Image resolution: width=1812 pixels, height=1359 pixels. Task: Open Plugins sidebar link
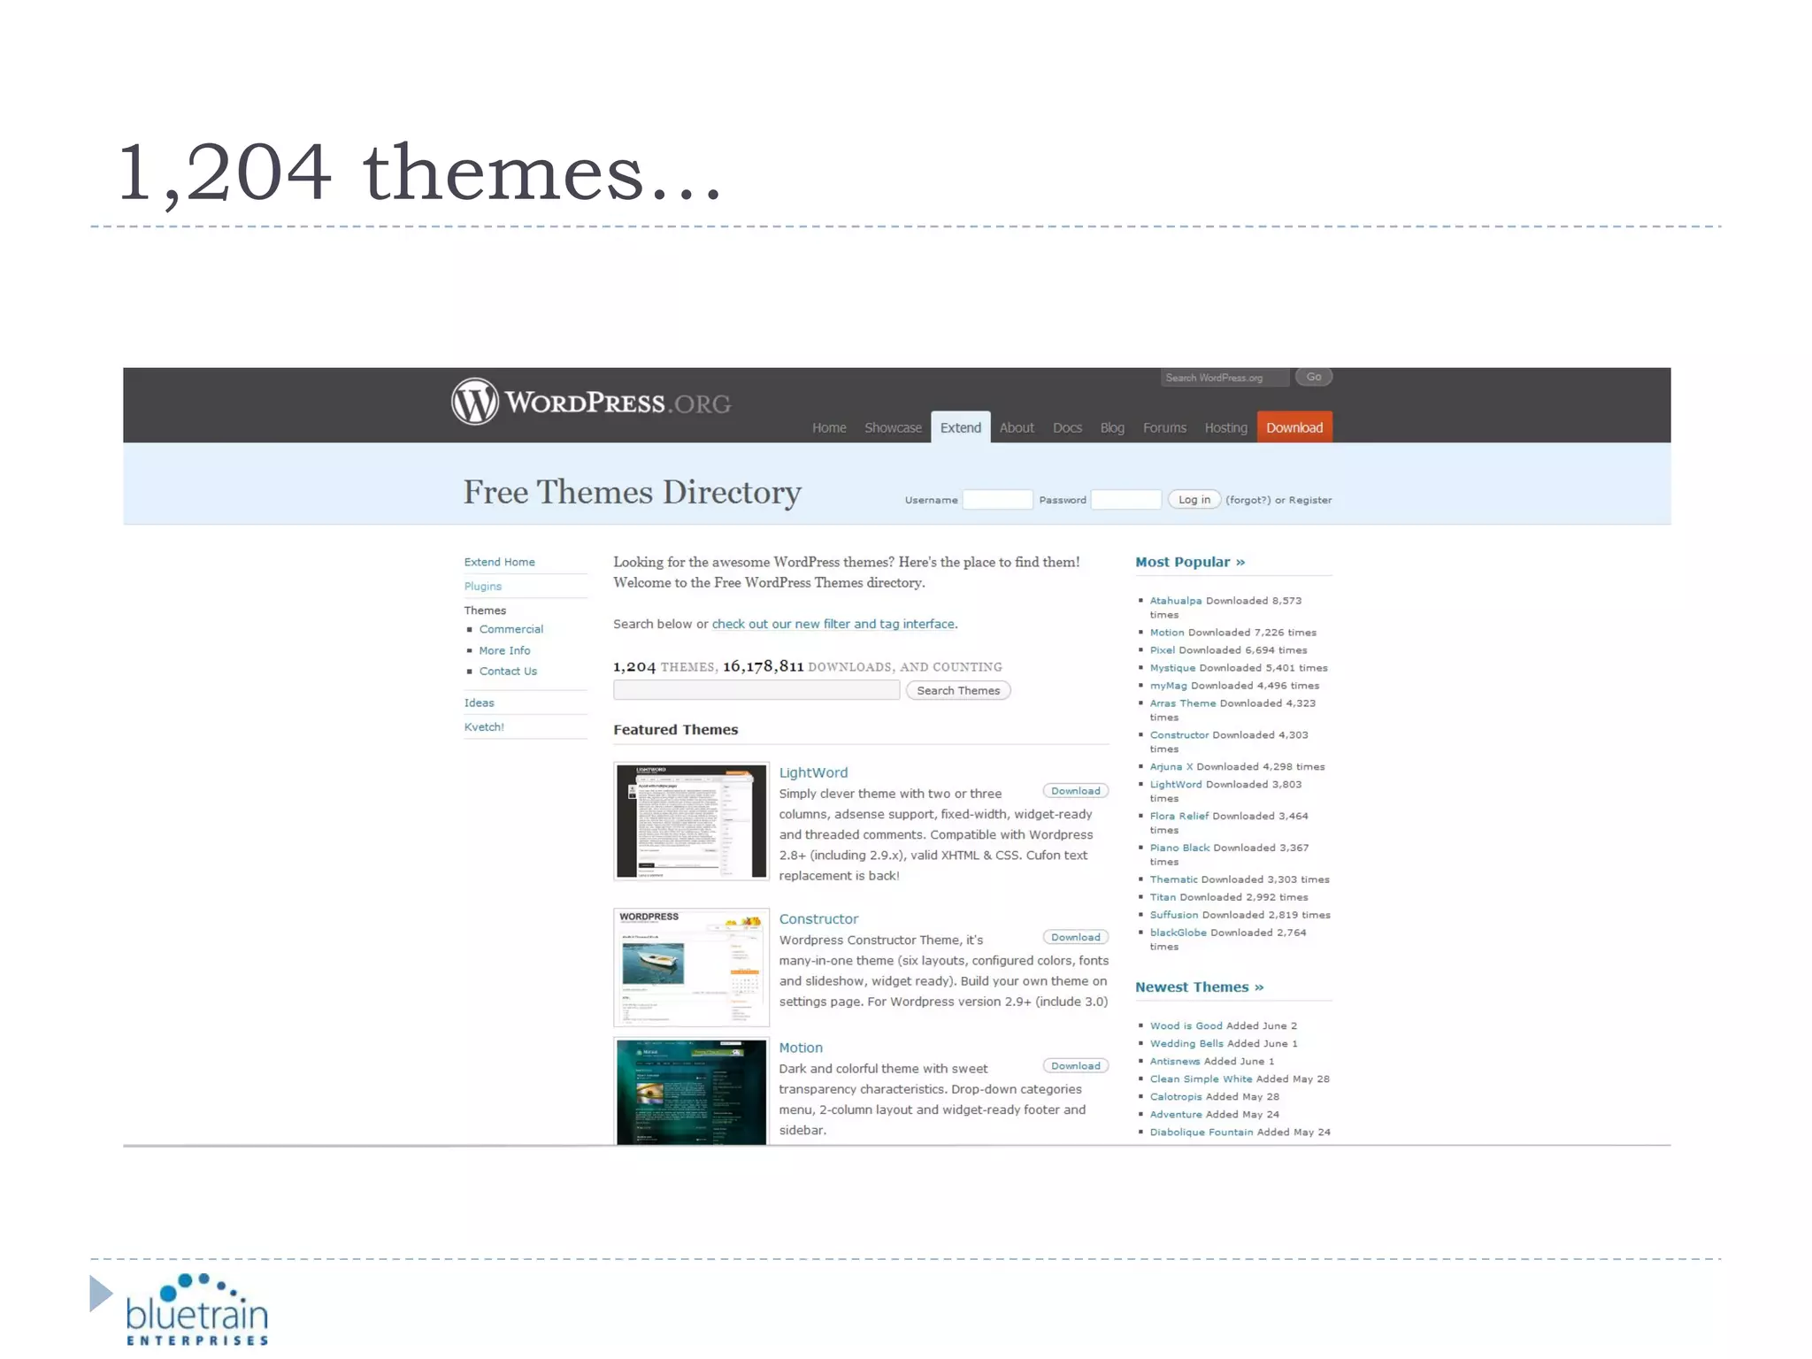(x=483, y=586)
